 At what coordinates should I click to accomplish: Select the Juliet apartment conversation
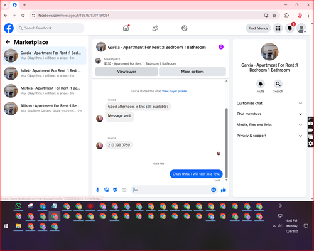[x=44, y=73]
